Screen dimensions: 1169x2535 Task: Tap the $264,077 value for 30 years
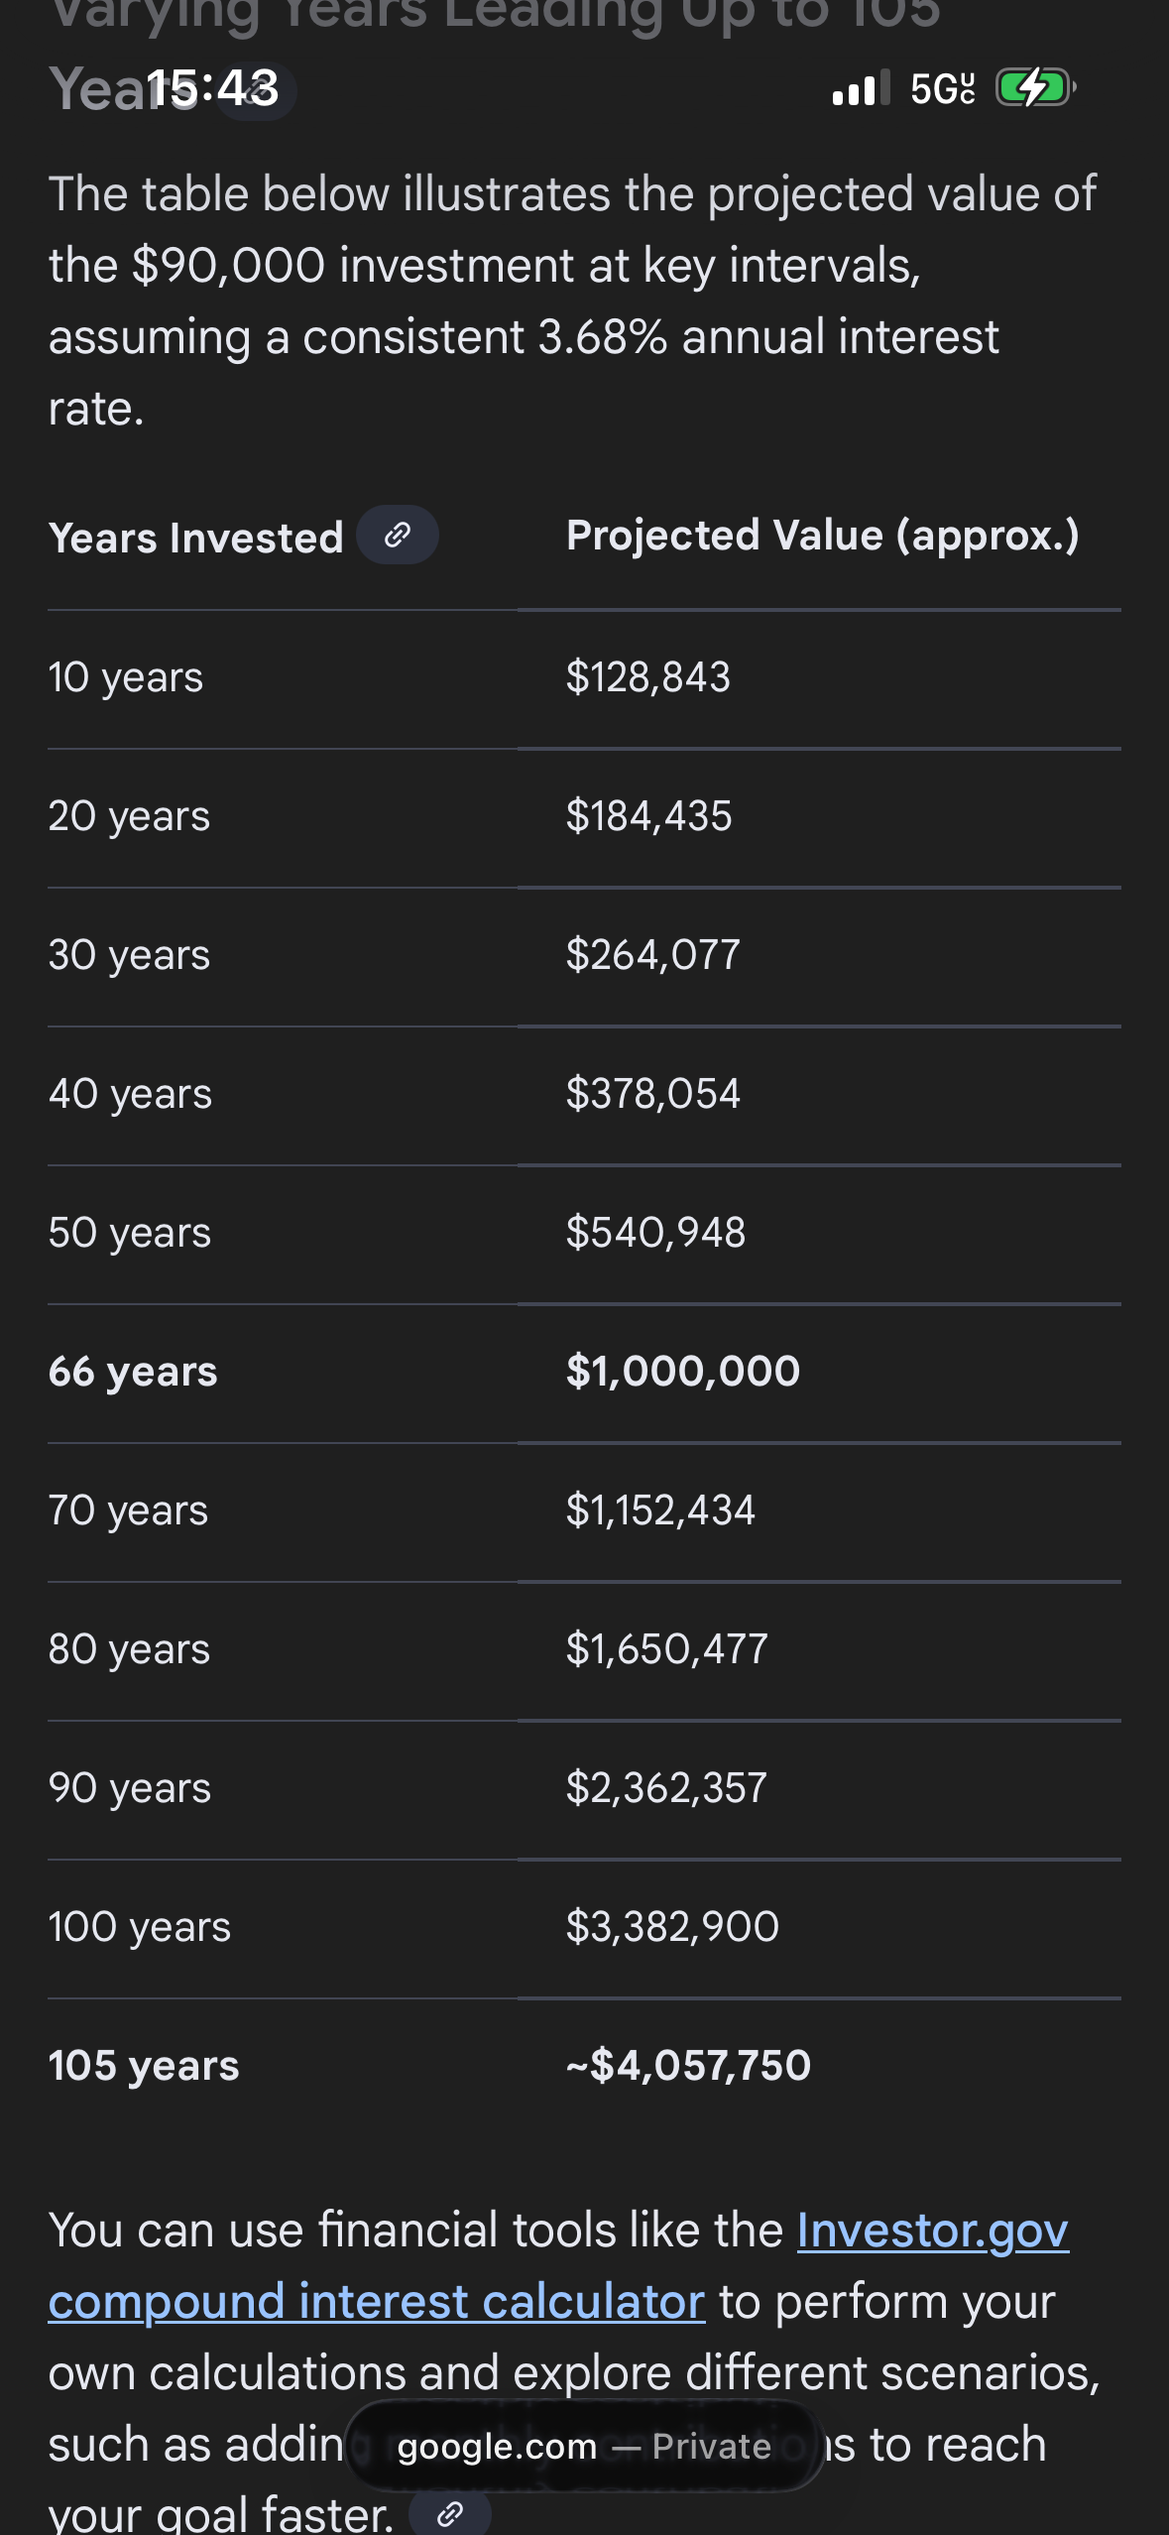coord(652,955)
